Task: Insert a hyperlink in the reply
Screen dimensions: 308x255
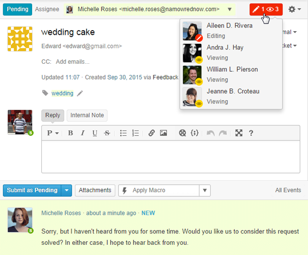Action: pos(151,133)
